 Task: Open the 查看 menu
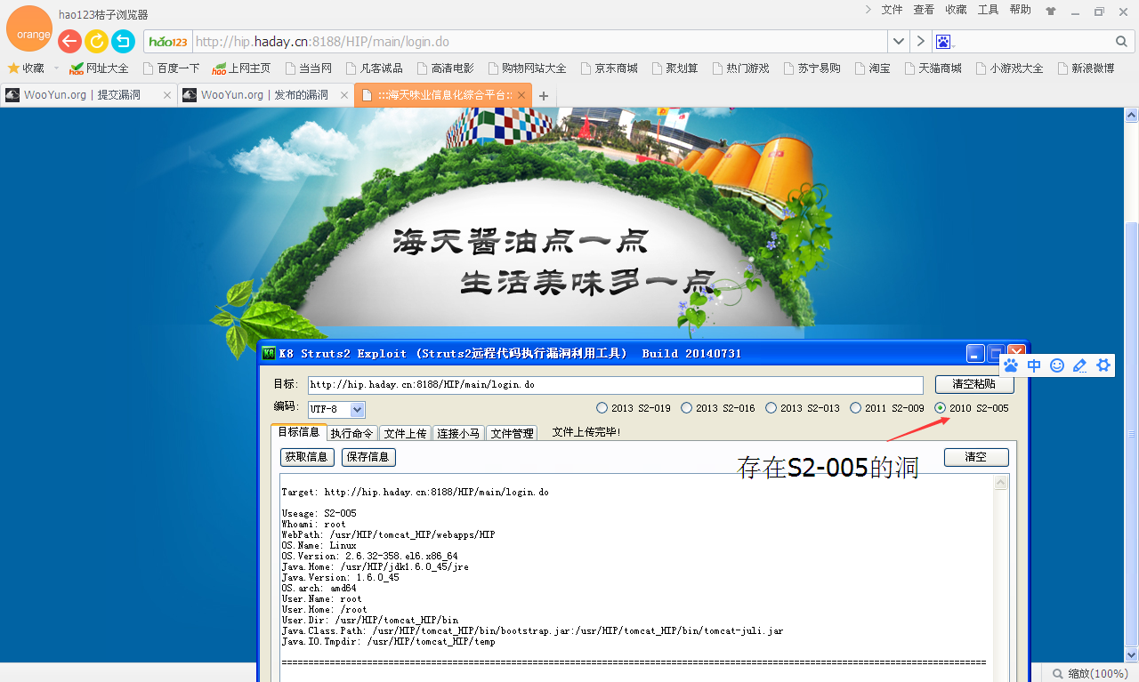coord(924,10)
